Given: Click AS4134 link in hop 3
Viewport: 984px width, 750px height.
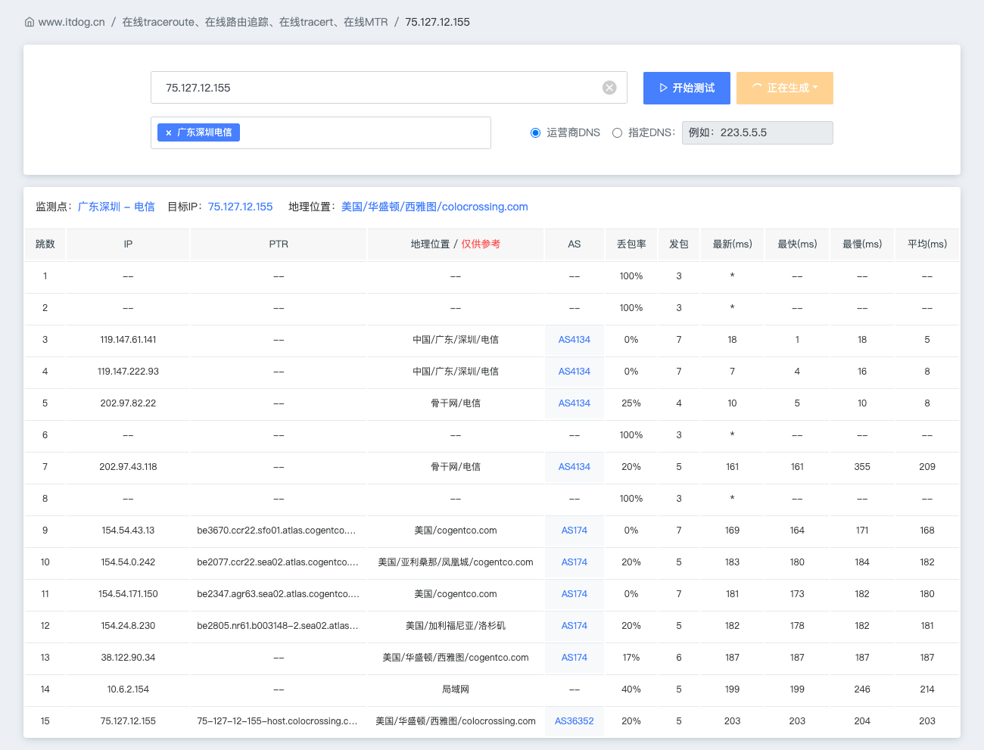Looking at the screenshot, I should pos(575,340).
